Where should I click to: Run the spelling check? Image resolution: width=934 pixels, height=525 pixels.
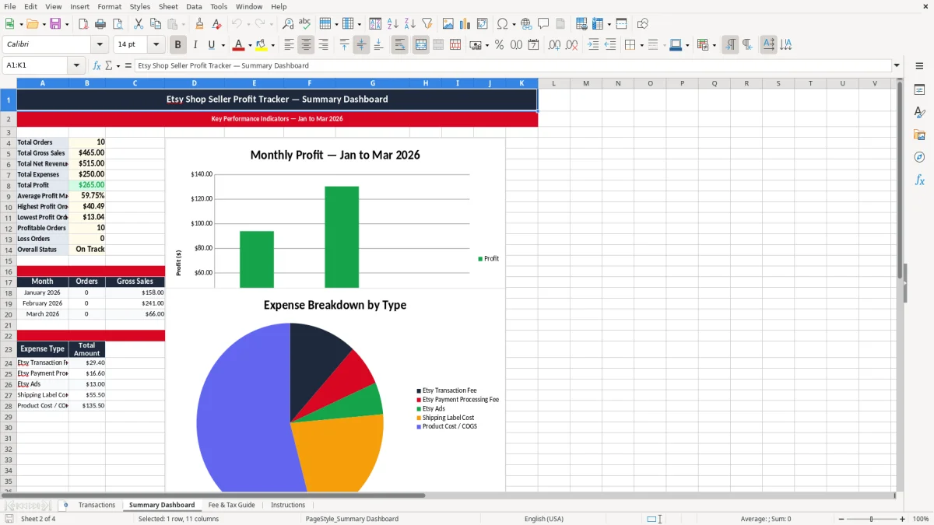coord(305,24)
